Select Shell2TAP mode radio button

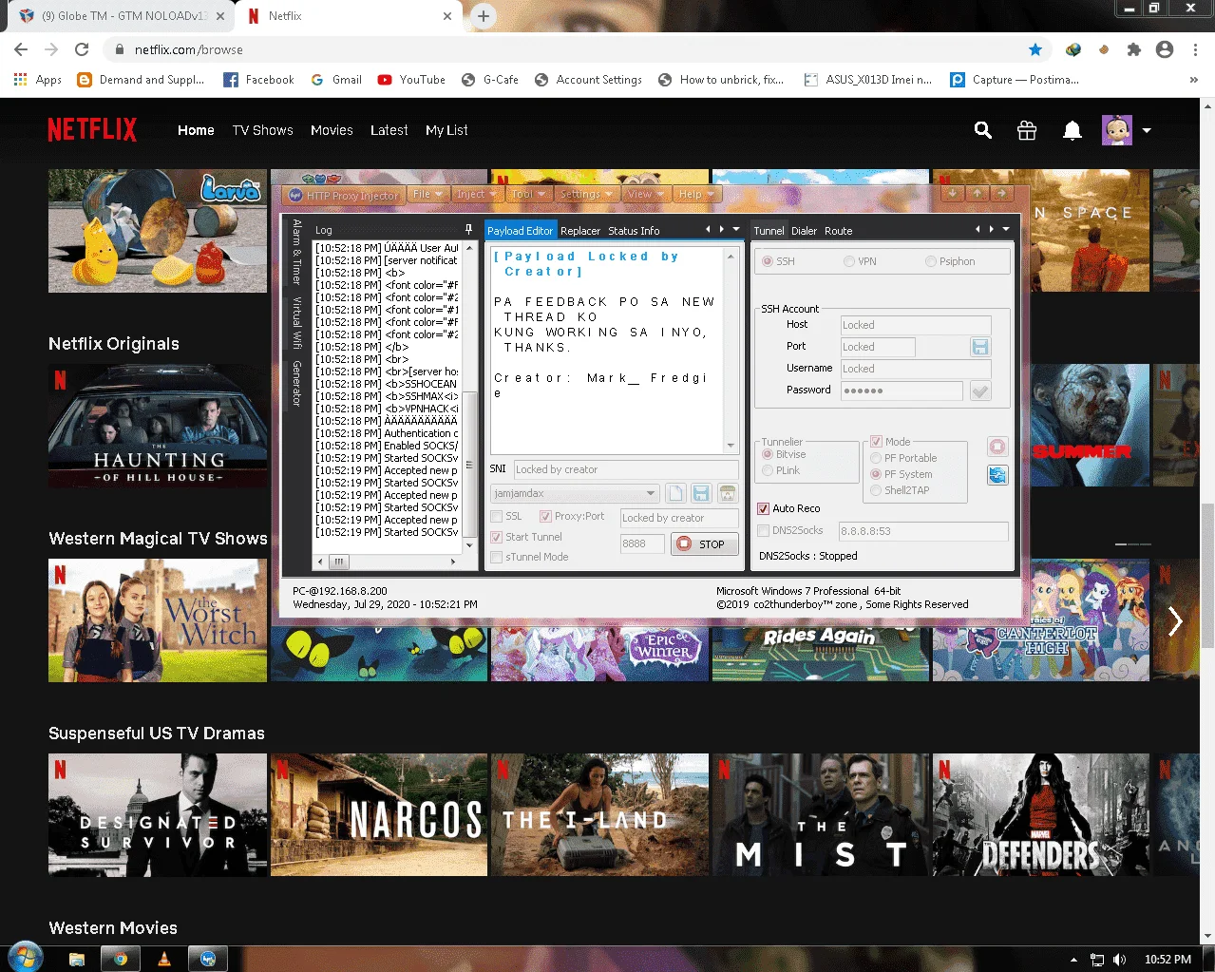pos(876,490)
